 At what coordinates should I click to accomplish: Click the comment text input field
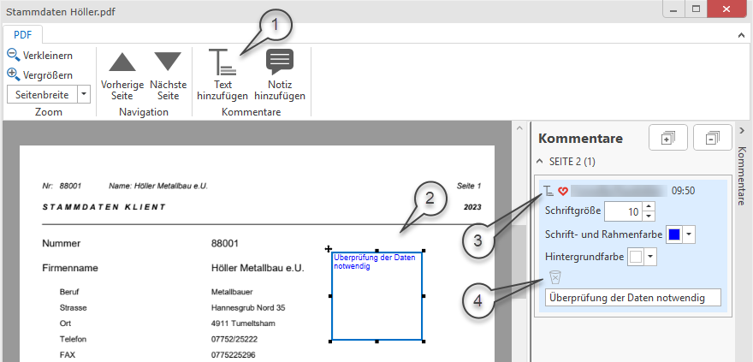pos(633,298)
